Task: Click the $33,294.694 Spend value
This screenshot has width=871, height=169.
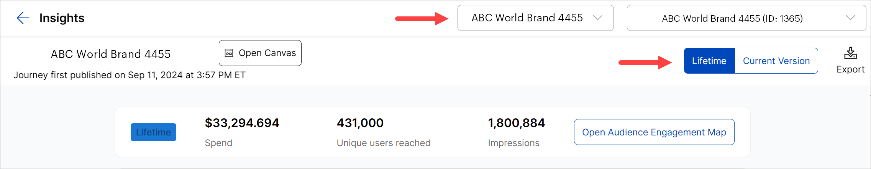Action: click(x=242, y=123)
